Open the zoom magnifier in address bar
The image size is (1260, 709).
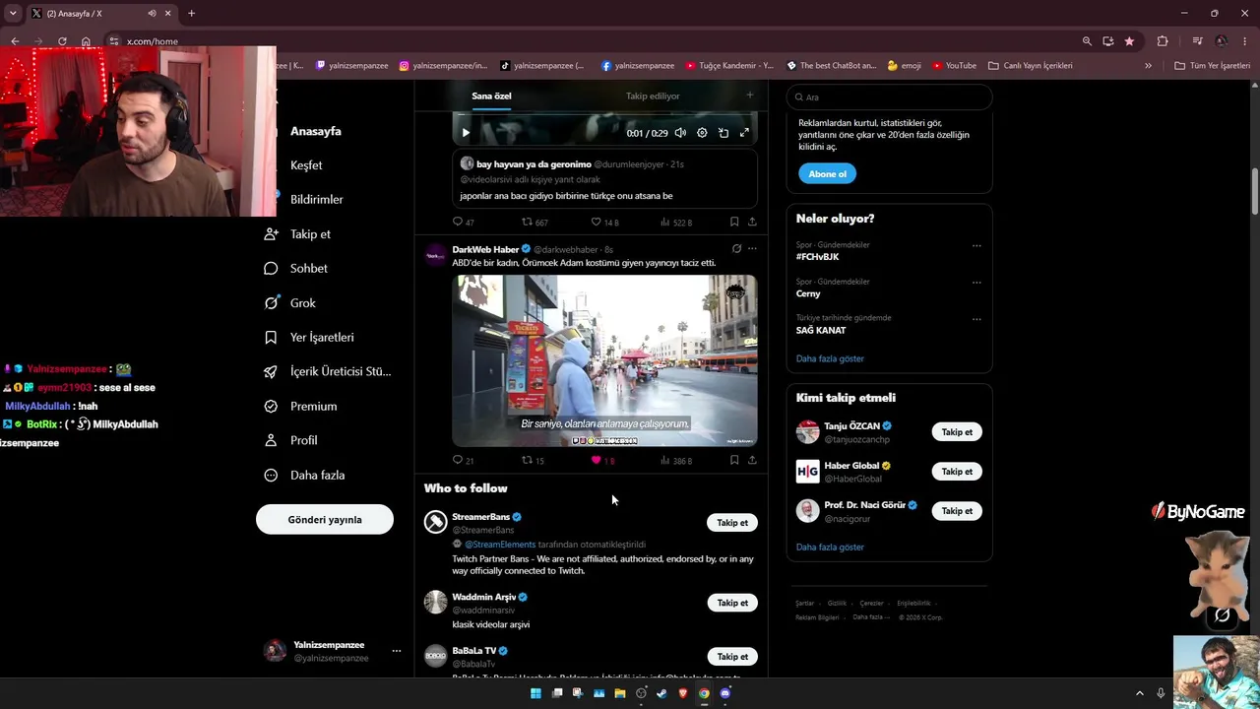[x=1087, y=41]
